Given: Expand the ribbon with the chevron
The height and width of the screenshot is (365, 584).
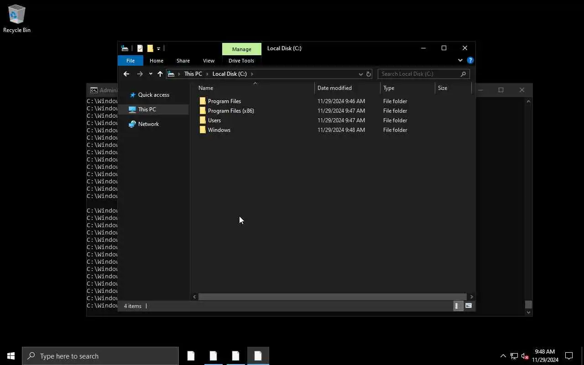Looking at the screenshot, I should tap(460, 60).
